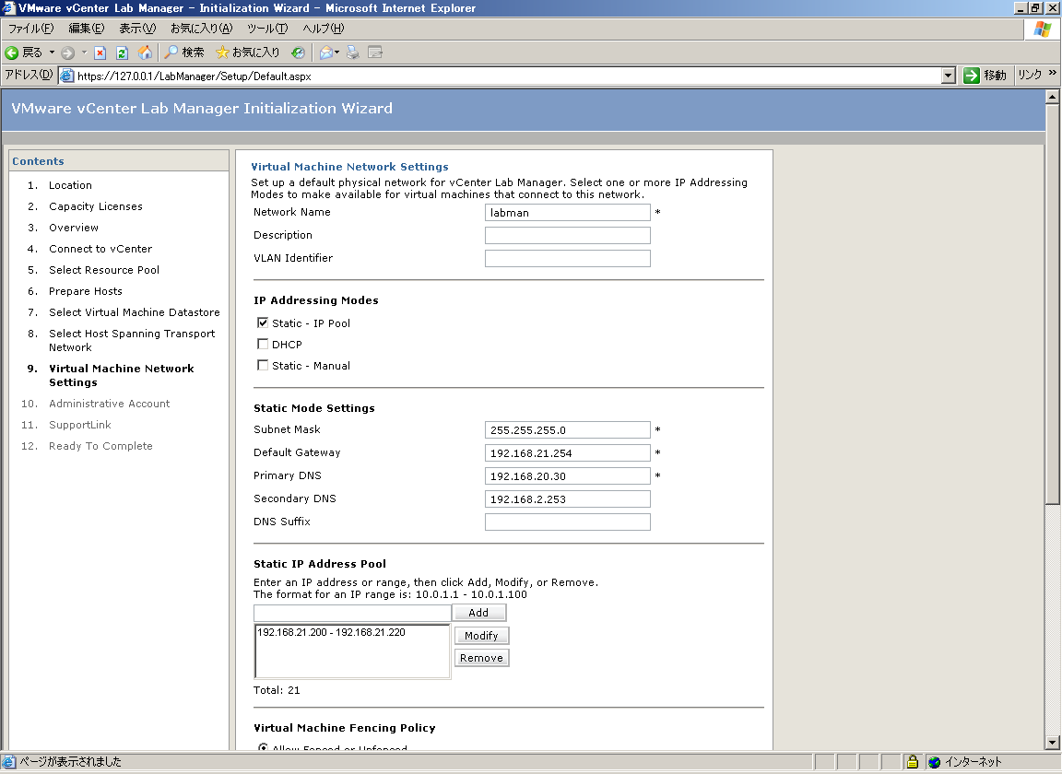Click the Print toolbar icon
The image size is (1062, 774).
pos(353,53)
